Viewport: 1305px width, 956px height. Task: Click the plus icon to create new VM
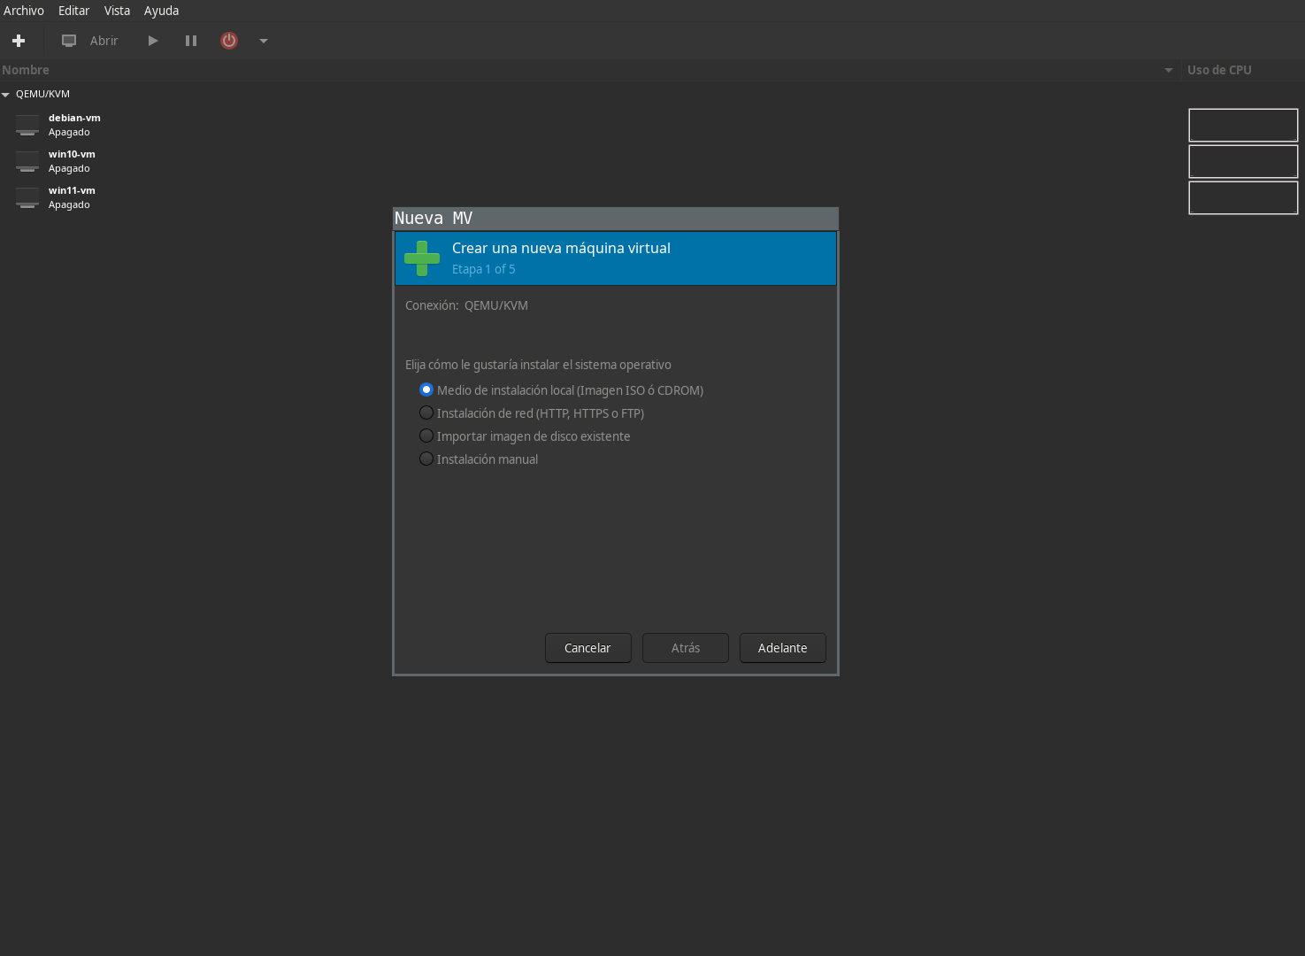pos(19,41)
